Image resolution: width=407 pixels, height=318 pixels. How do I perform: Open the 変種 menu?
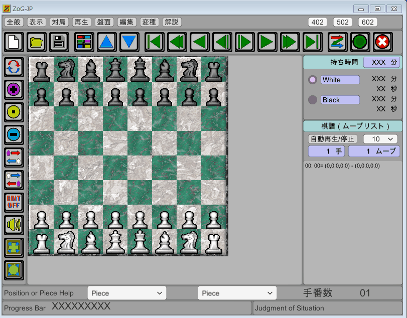149,22
